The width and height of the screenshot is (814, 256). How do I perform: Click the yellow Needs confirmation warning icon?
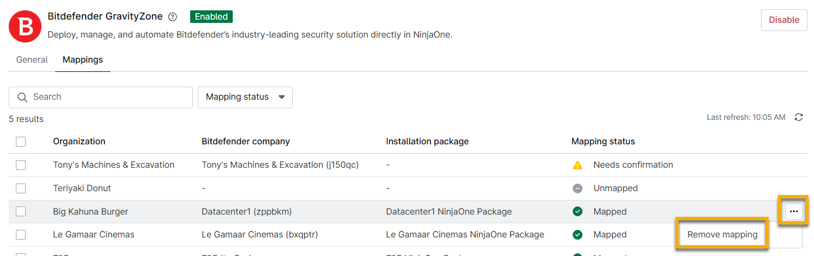(x=577, y=165)
